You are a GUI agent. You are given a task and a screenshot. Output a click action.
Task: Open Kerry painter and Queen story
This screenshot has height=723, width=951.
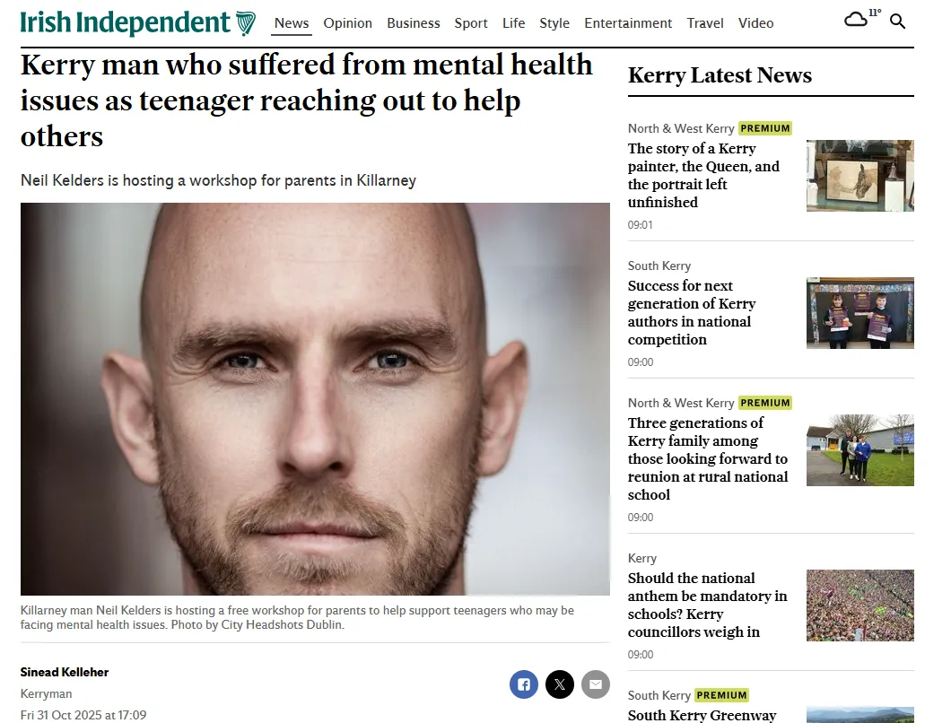pos(703,175)
